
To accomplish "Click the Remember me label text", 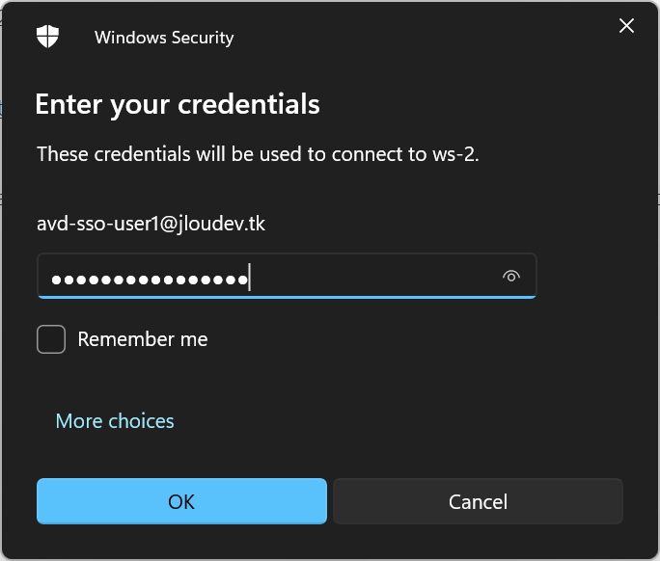I will pyautogui.click(x=142, y=339).
